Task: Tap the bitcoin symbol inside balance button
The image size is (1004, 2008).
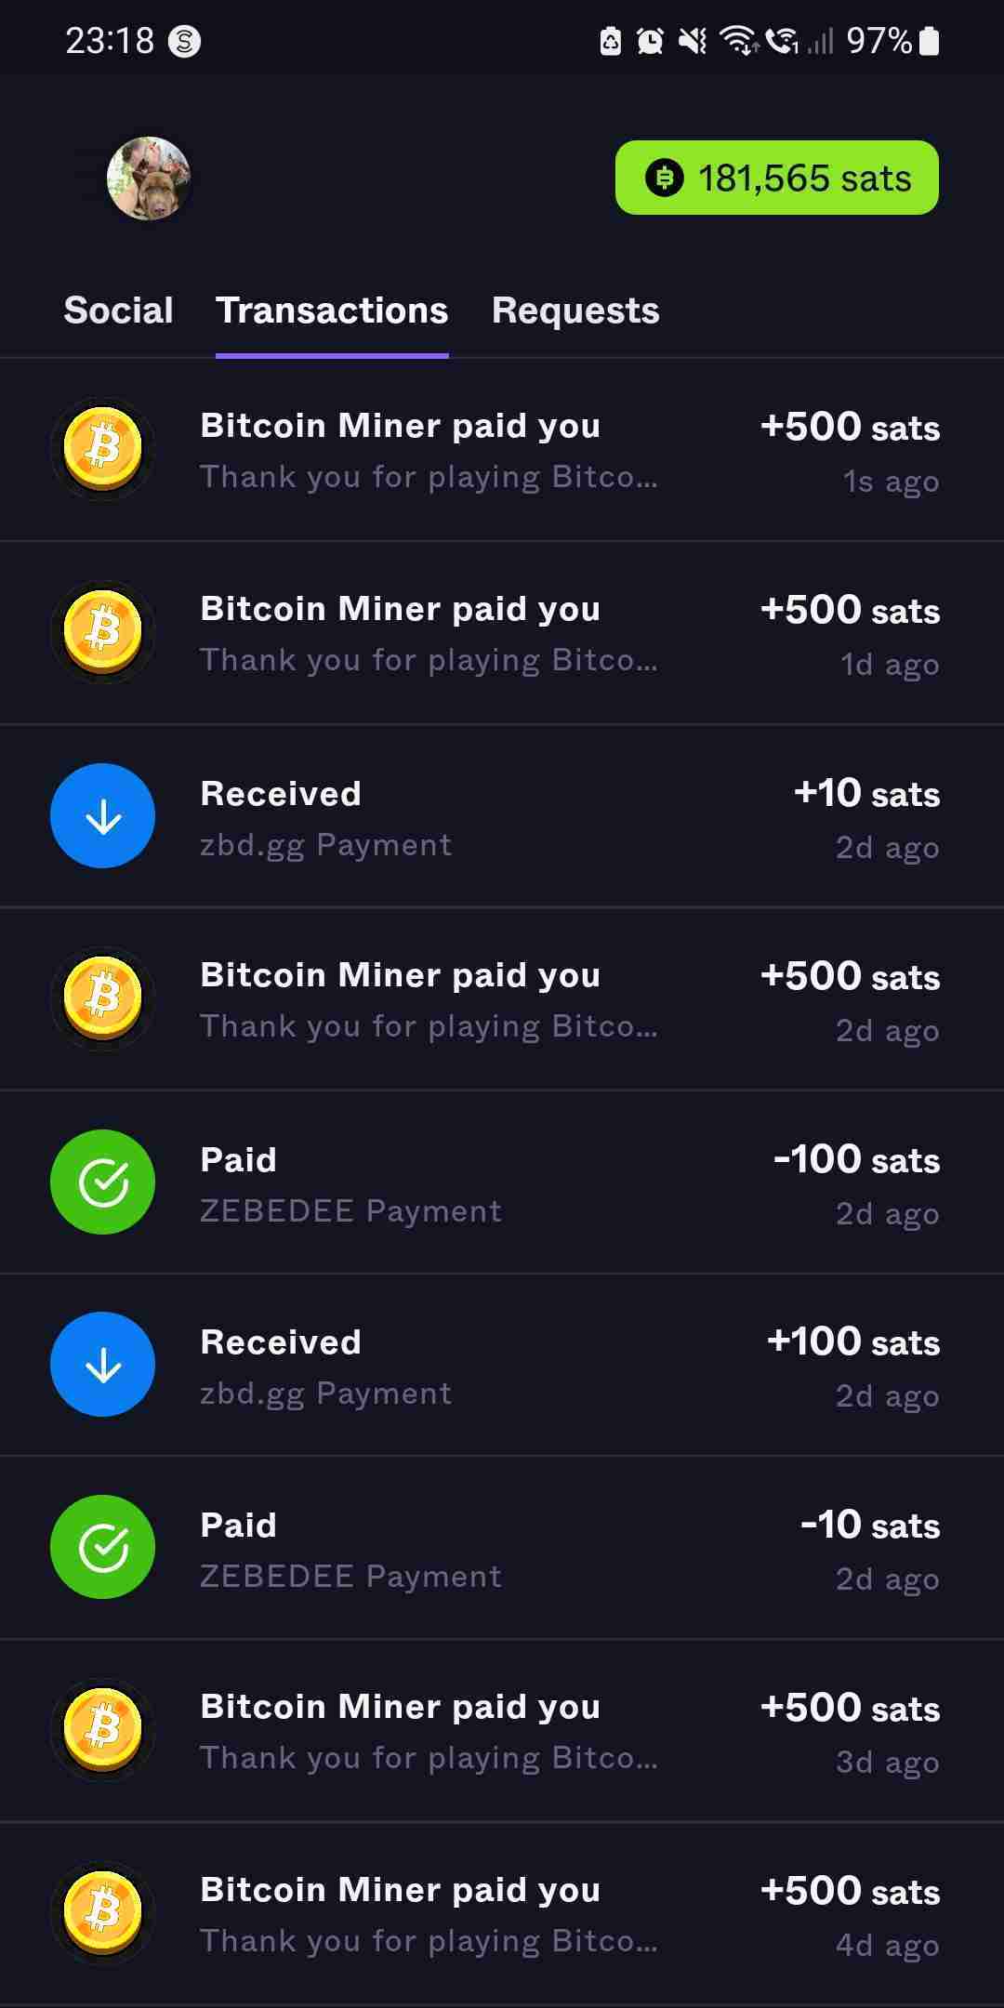Action: click(664, 178)
